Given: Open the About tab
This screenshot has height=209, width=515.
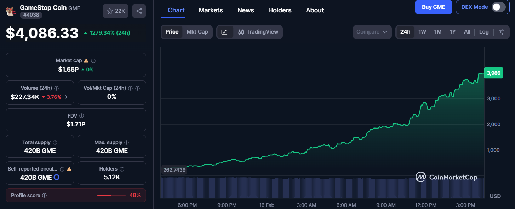Looking at the screenshot, I should [x=315, y=10].
